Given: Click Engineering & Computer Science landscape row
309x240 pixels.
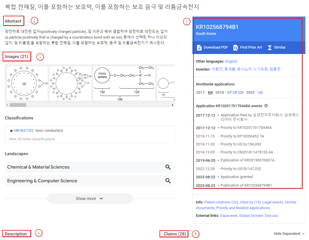Looking at the screenshot, I should click(90, 181).
